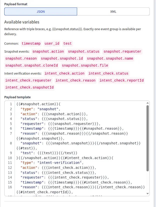Click the snapshot.status variable
156x207 pixels.
click(x=84, y=51)
